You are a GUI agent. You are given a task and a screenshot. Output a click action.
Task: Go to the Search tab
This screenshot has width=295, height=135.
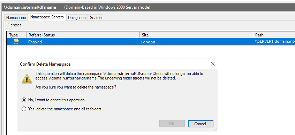click(x=96, y=18)
